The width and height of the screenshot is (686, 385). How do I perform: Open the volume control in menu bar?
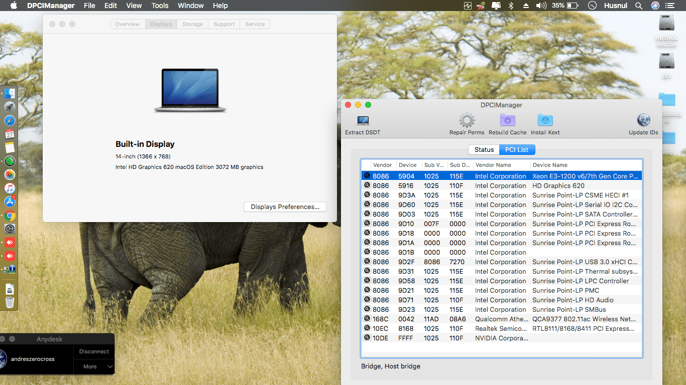click(541, 6)
